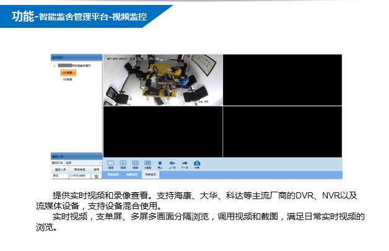Collapse the root node in device tree
Screen dimensions: 389x251
[55, 65]
